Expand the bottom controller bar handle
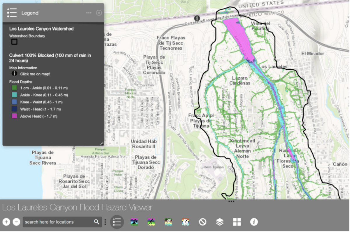 click(231, 201)
